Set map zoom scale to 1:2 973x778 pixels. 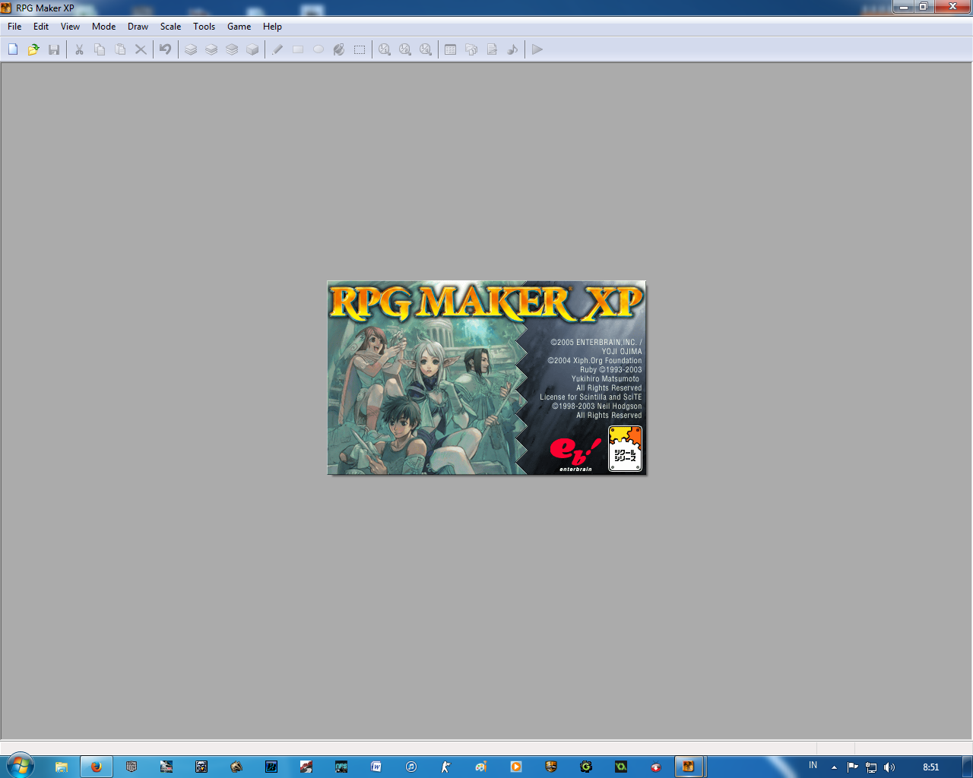click(405, 49)
